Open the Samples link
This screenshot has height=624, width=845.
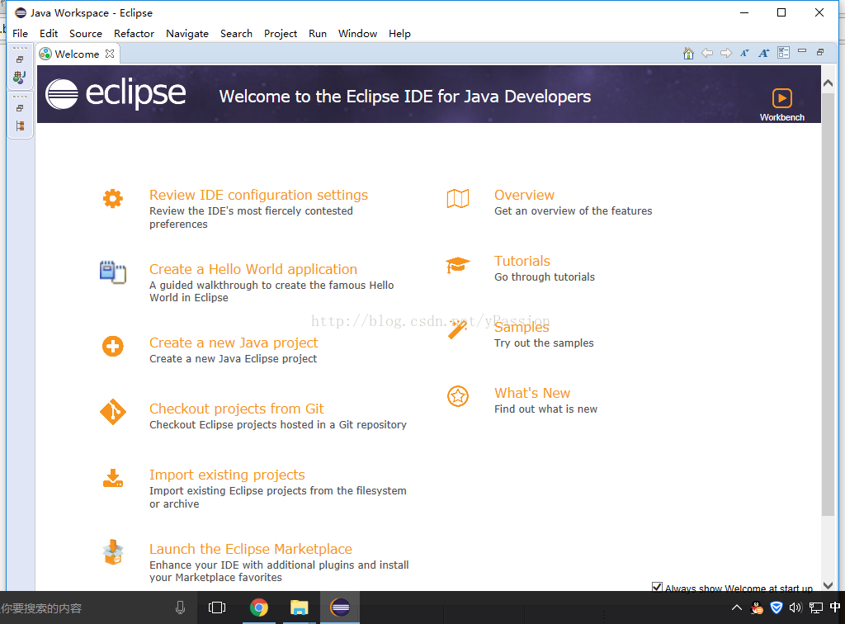coord(522,327)
